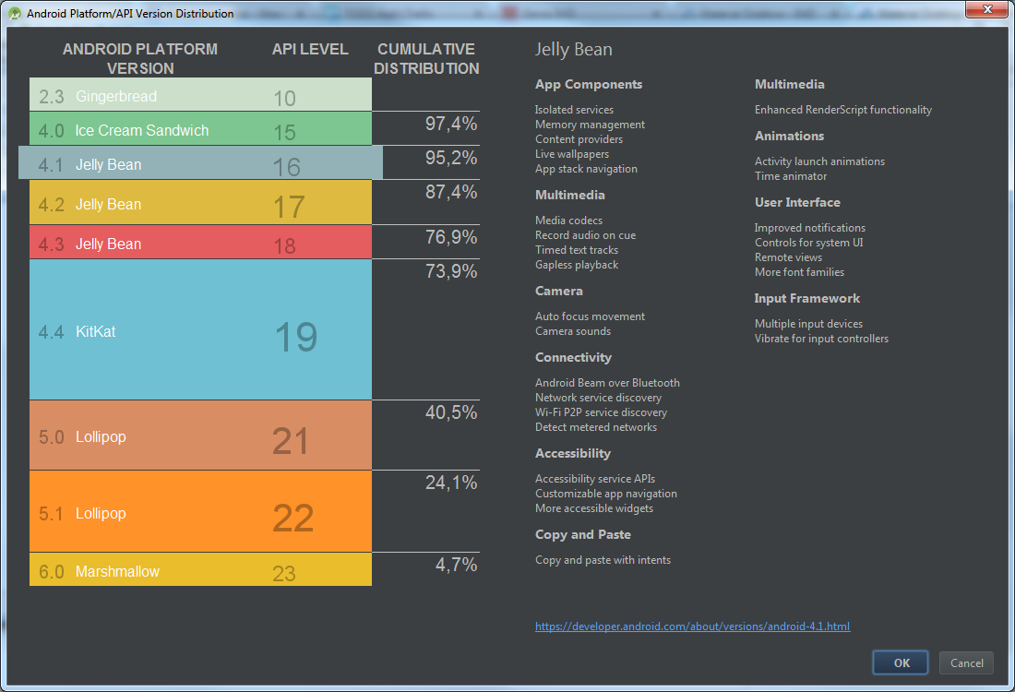
Task: Click the Camera section heading
Action: tap(558, 292)
